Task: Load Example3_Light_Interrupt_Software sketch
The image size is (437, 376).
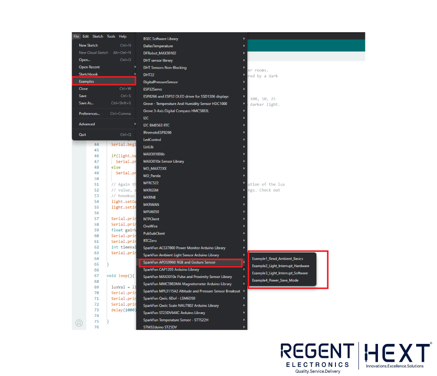Action: 283,273
